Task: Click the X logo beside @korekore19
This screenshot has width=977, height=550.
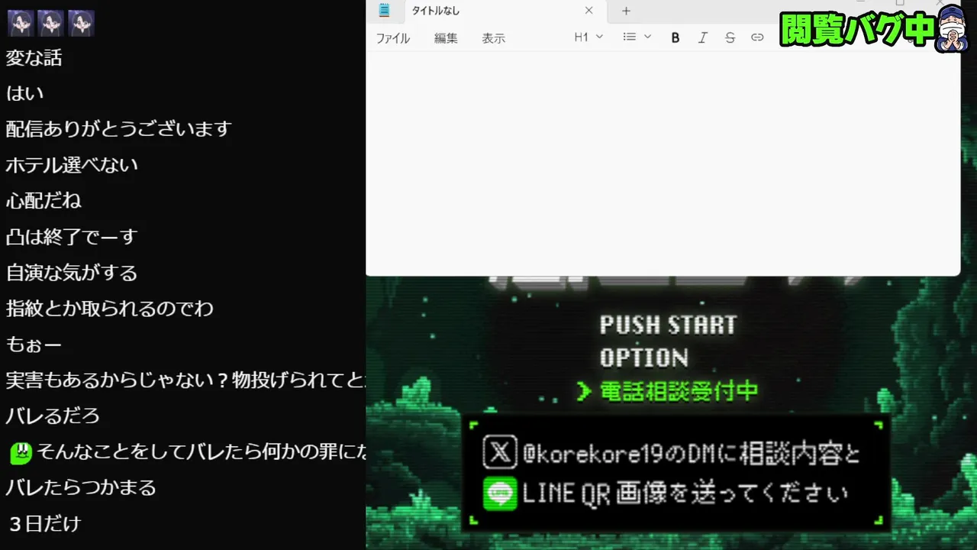Action: coord(500,452)
